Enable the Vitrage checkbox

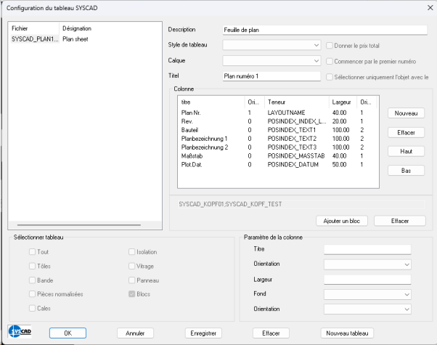coord(132,266)
